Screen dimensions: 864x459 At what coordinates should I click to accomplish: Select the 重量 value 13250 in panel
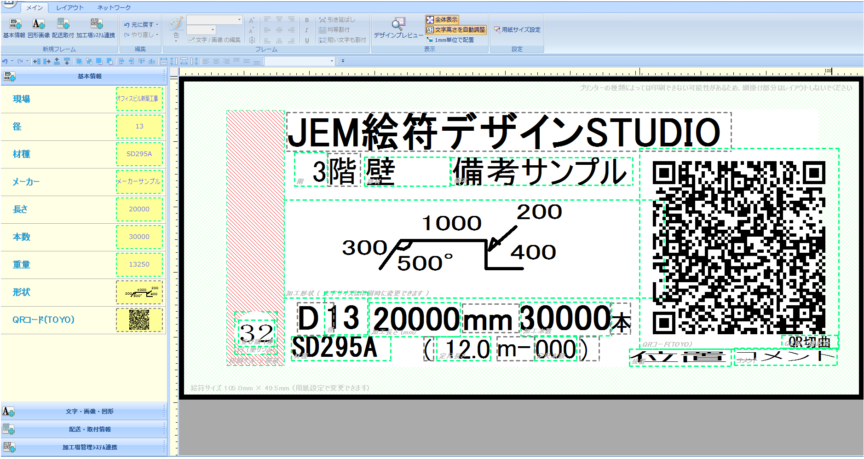pyautogui.click(x=139, y=265)
